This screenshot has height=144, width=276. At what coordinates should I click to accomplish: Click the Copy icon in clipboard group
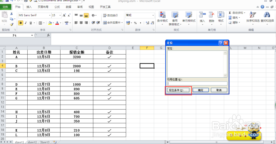point(12,19)
